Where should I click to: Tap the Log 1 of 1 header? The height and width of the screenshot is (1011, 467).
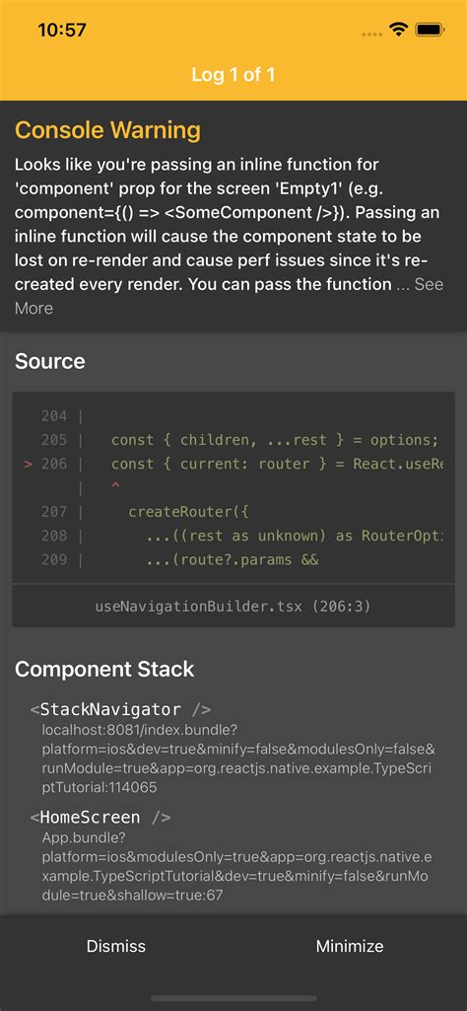(233, 75)
